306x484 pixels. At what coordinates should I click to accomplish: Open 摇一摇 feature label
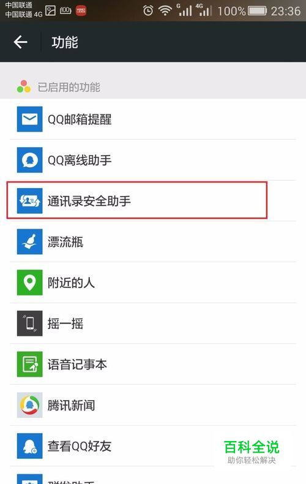[x=65, y=323]
